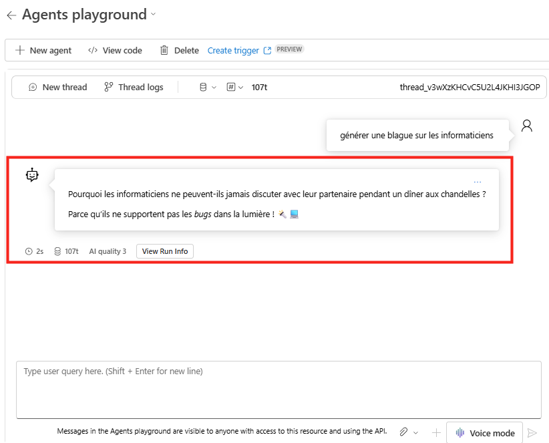Click the View Run Info button
549x443 pixels.
coord(165,251)
